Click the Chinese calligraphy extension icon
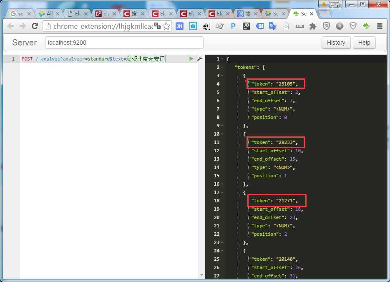Viewport: 390px width, 282px height. coord(206,26)
